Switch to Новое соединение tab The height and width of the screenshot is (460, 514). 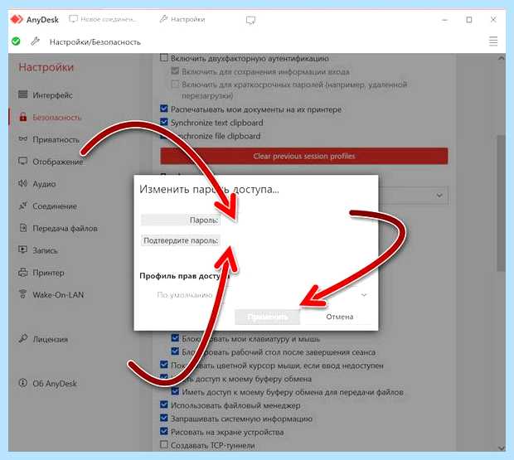[x=103, y=19]
